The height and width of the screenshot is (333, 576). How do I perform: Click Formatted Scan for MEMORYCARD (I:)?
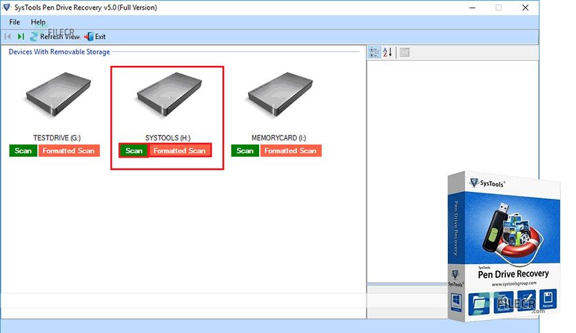291,151
